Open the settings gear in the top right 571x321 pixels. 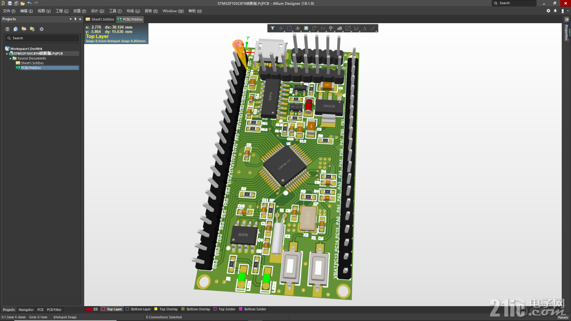coord(548,11)
